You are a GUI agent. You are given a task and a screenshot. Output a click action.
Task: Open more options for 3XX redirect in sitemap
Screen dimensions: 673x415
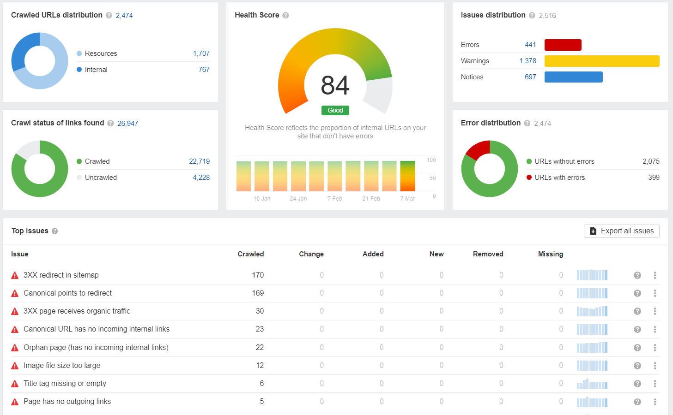[x=655, y=275]
